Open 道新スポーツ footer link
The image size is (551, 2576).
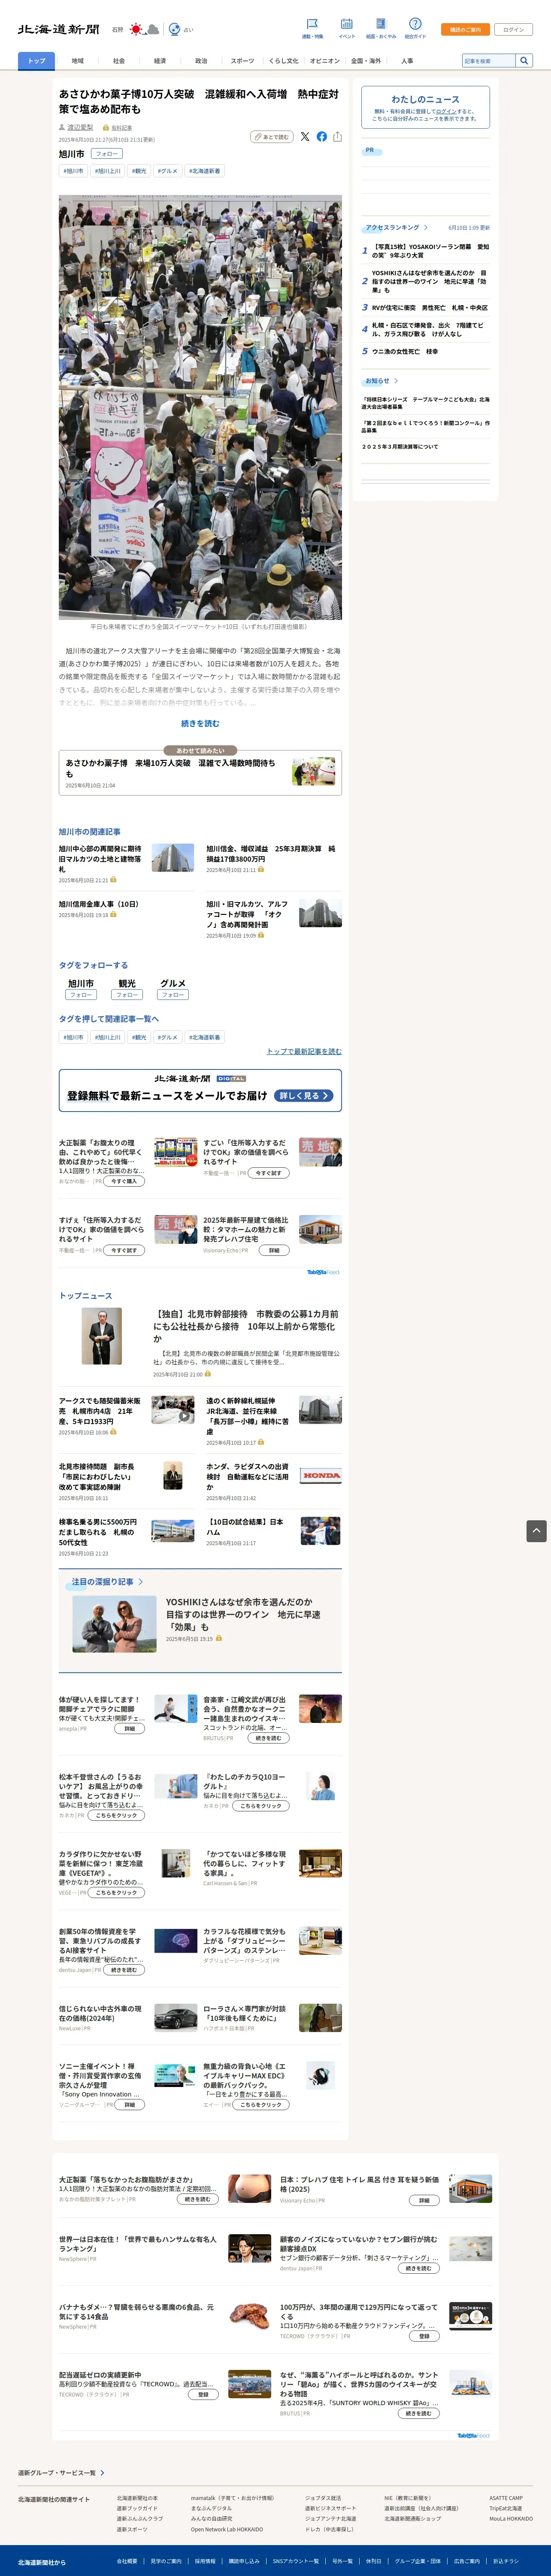click(132, 2529)
